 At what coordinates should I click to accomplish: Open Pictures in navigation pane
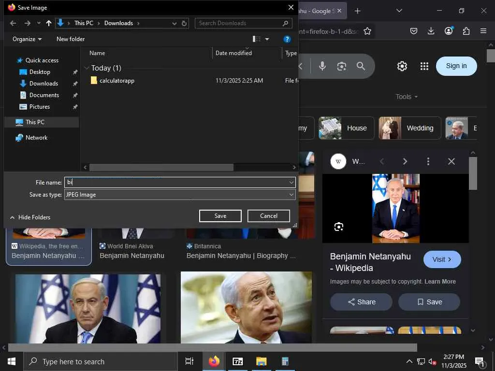tap(40, 107)
